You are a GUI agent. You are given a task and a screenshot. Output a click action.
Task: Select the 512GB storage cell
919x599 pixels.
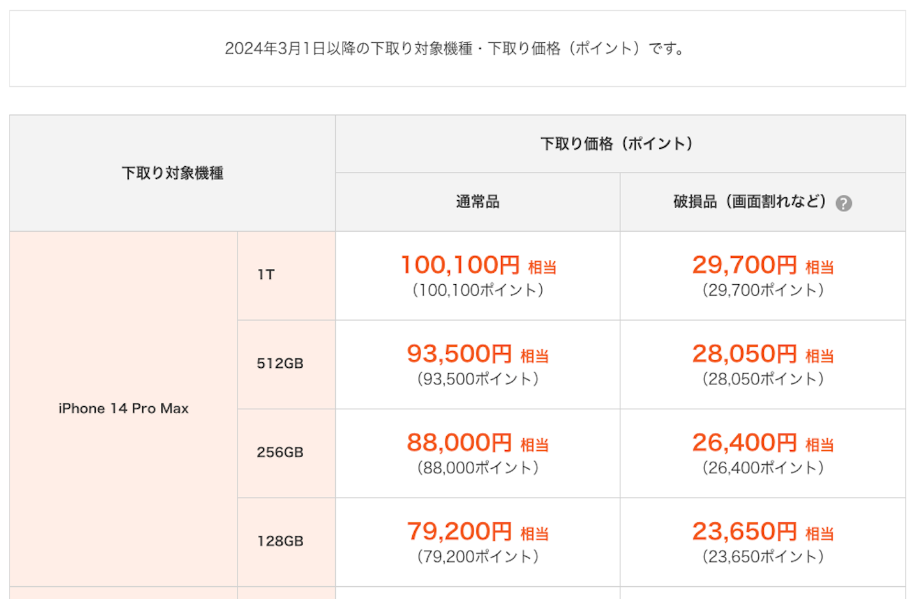[x=280, y=363]
